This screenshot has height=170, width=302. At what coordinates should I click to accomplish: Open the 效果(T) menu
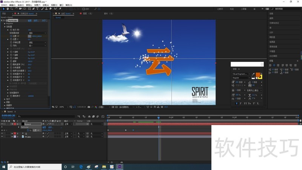click(37, 5)
